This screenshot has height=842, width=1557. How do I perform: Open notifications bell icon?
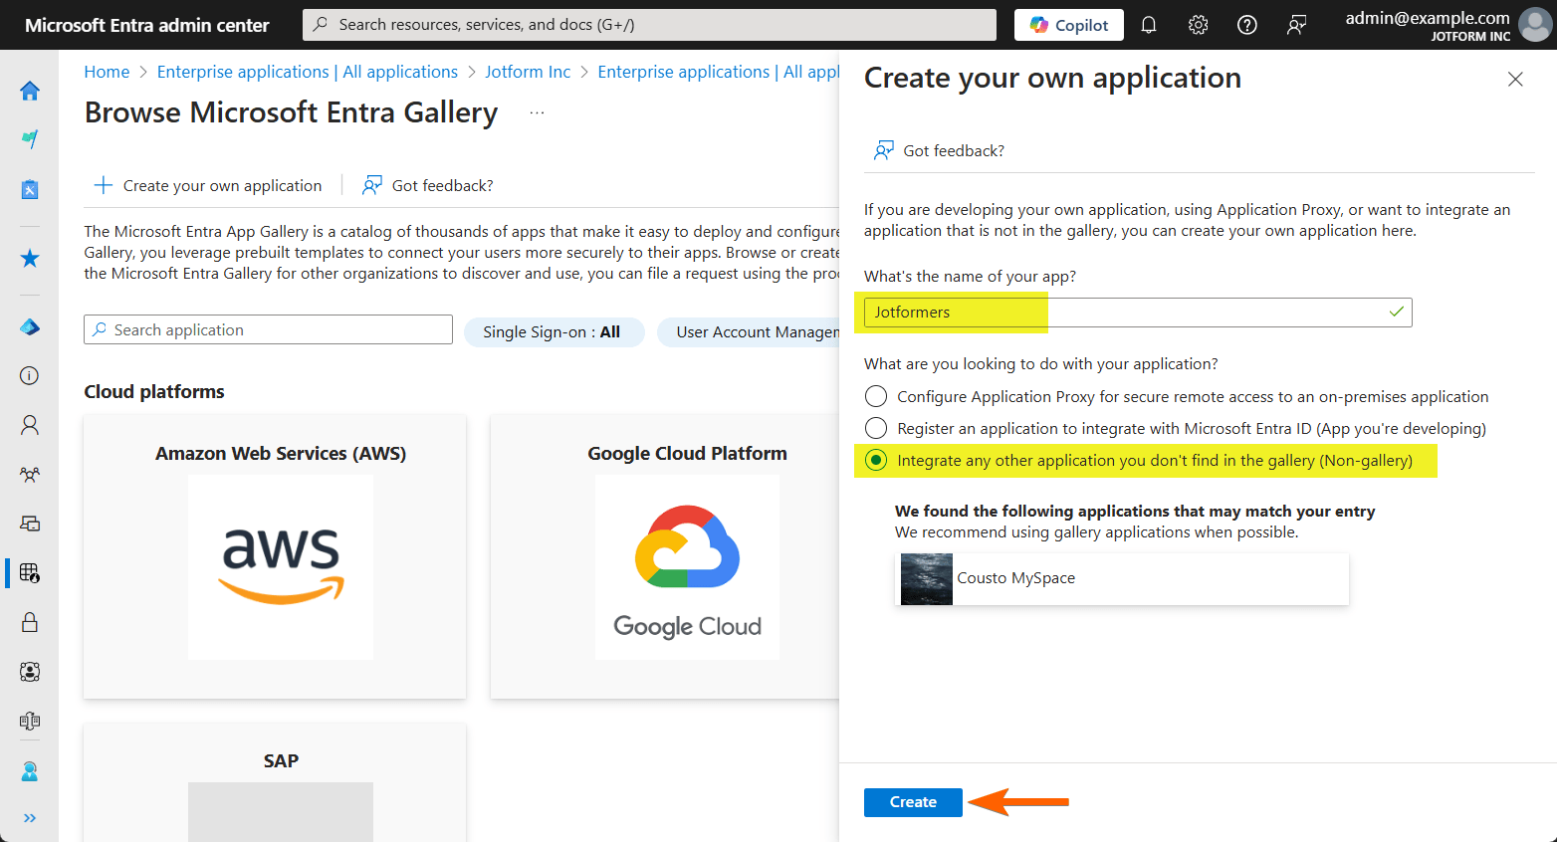pos(1149,25)
